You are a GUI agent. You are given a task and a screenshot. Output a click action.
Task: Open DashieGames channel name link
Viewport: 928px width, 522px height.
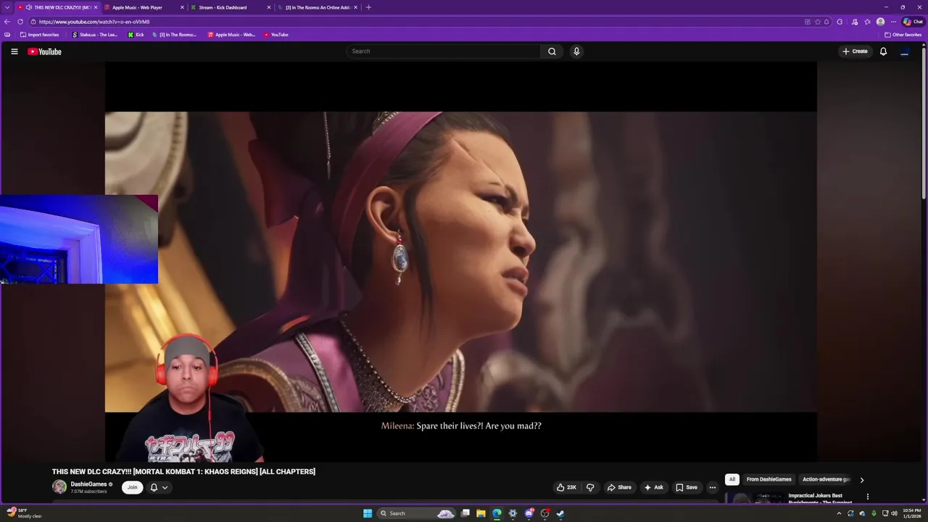[x=88, y=484]
